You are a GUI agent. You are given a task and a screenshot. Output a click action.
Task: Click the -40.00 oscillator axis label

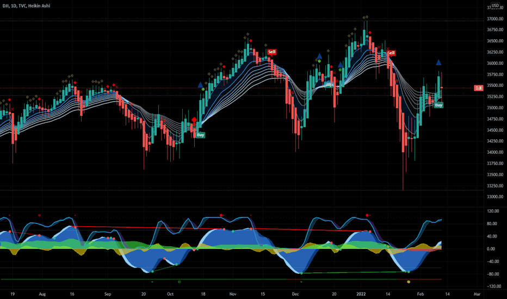(x=492, y=261)
